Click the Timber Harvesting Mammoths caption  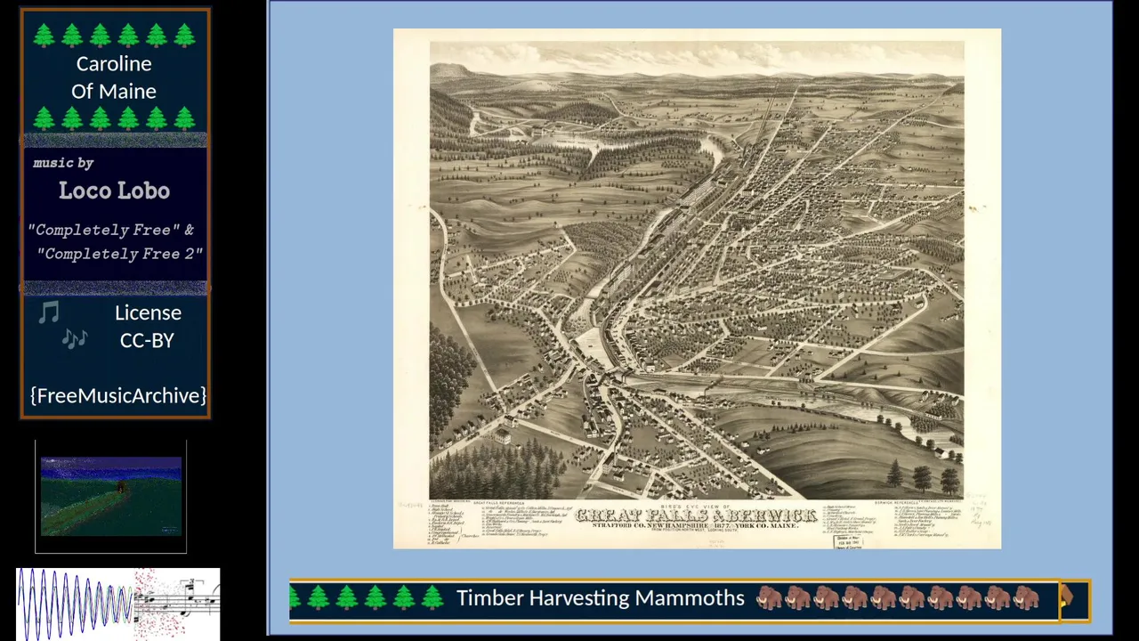601,597
